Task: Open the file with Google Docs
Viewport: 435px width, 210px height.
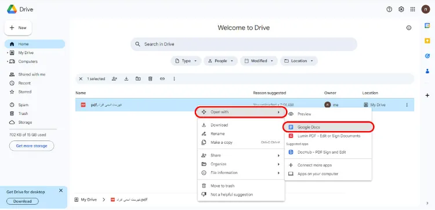Action: point(328,127)
